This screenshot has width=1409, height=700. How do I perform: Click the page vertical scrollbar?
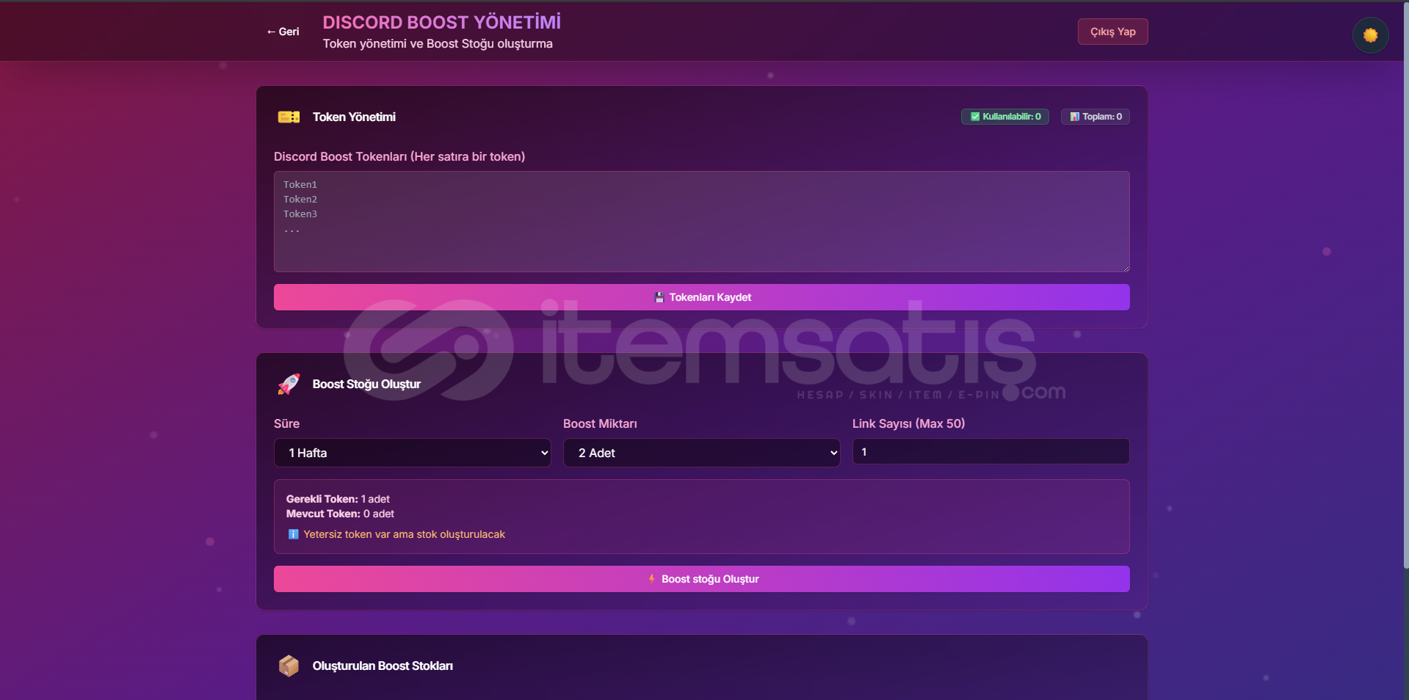pyautogui.click(x=1405, y=285)
